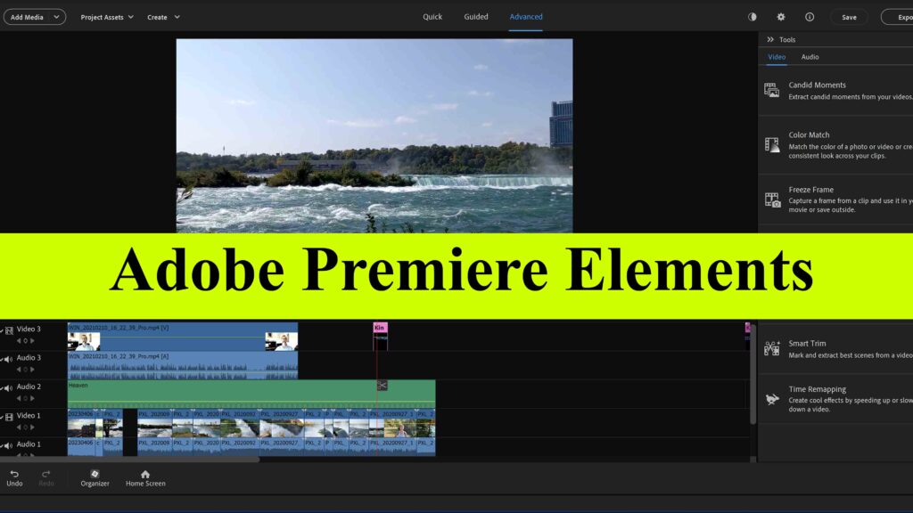
Task: Expand the Project Assets dropdown
Action: point(107,18)
